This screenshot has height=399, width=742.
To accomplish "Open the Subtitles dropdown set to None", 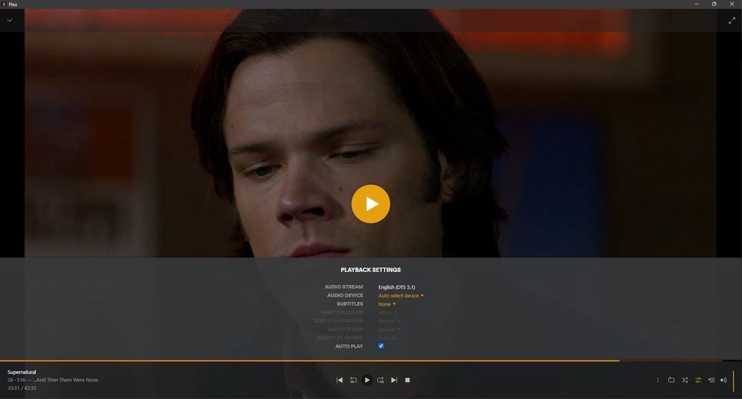I will pyautogui.click(x=386, y=303).
